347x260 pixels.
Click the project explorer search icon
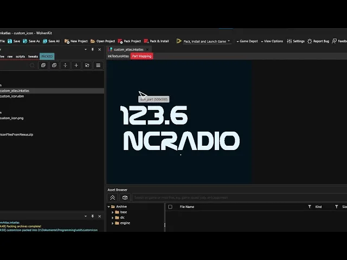pos(32,65)
